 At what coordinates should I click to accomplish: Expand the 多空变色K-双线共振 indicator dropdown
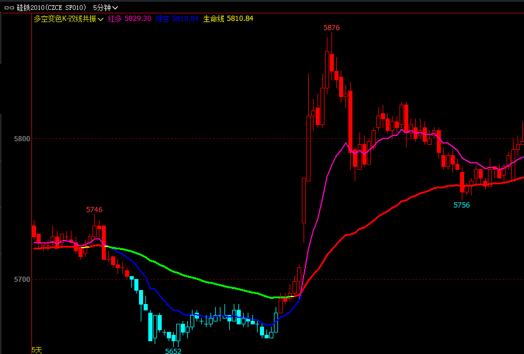(x=69, y=19)
